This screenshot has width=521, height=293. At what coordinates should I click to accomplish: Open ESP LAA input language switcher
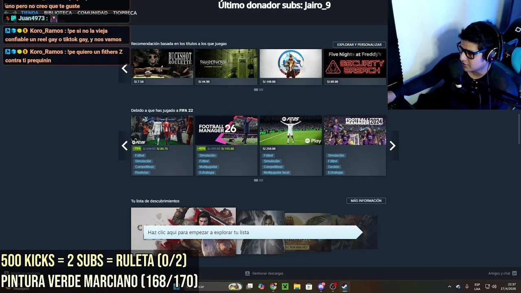click(x=477, y=286)
